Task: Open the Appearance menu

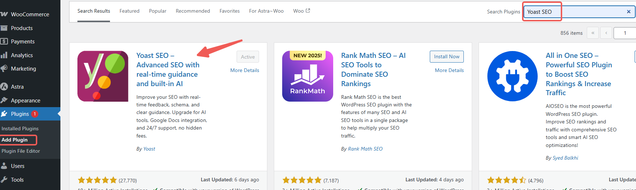Action: click(x=25, y=101)
